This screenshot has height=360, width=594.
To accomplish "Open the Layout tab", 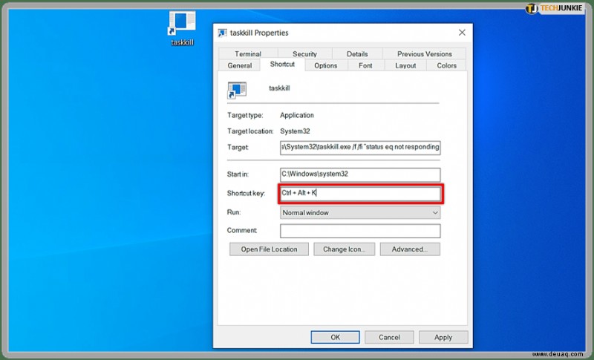I will click(405, 65).
